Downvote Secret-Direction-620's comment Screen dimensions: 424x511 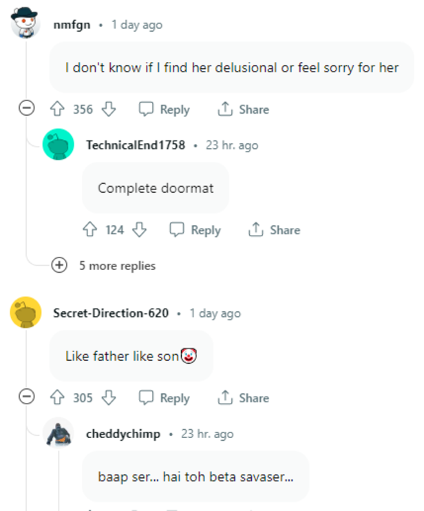109,398
